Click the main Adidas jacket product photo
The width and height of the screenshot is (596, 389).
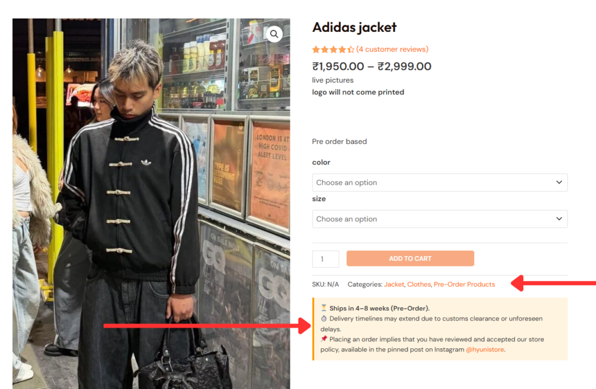click(x=151, y=203)
